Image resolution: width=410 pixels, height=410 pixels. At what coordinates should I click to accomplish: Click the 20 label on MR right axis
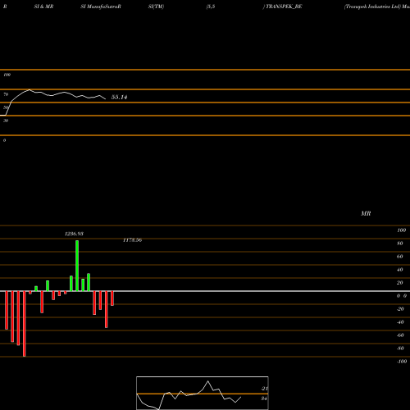pyautogui.click(x=400, y=283)
